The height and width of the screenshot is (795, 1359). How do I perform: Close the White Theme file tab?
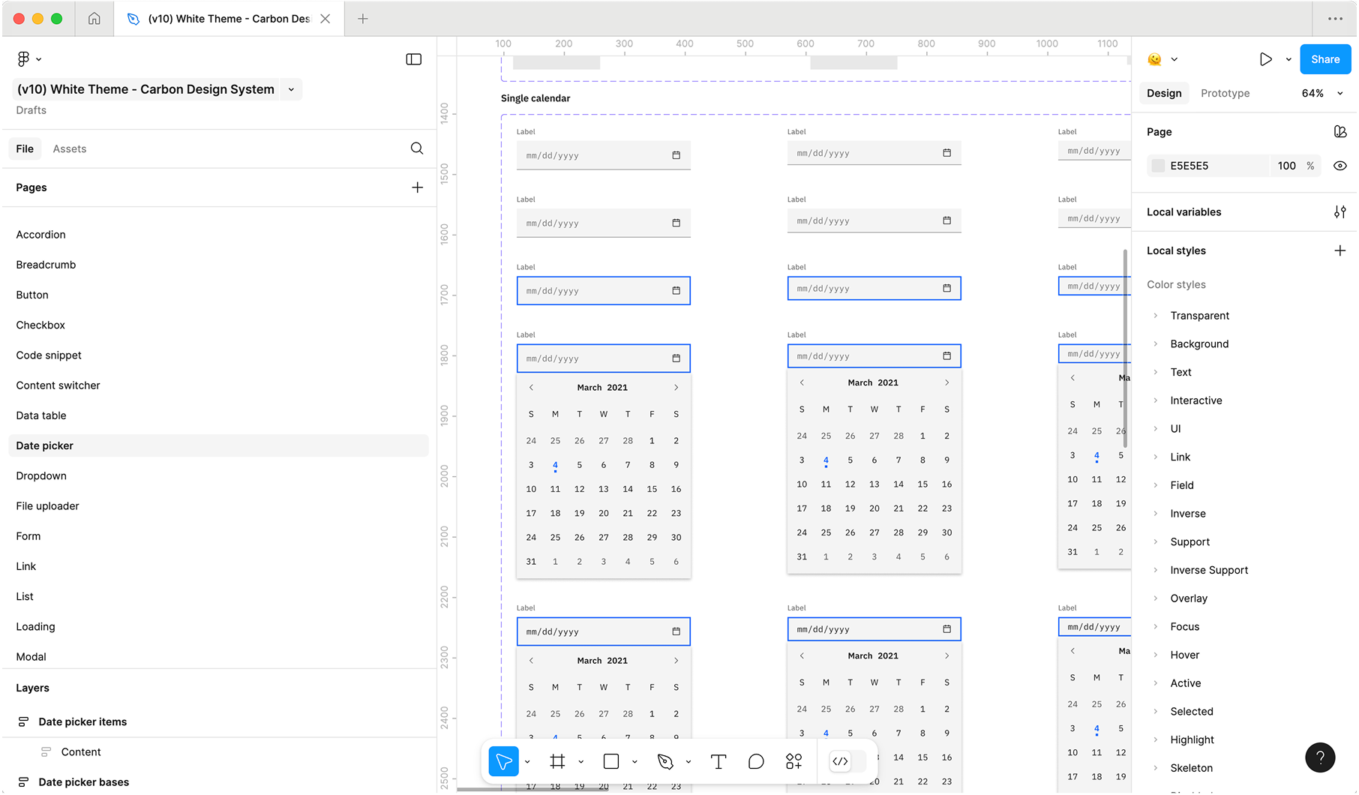tap(325, 19)
